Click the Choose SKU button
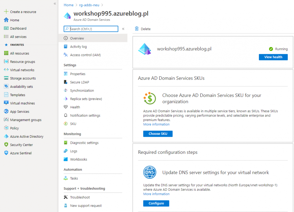This screenshot has width=294, height=212. tap(158, 134)
